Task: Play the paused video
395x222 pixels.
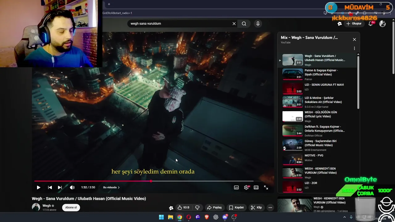Action: (39, 187)
